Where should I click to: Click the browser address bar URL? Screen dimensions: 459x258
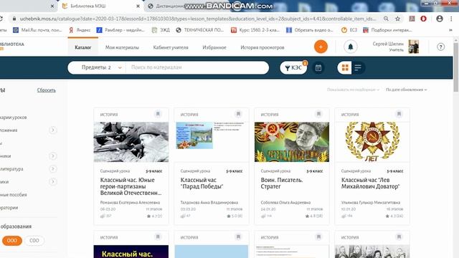click(x=198, y=19)
